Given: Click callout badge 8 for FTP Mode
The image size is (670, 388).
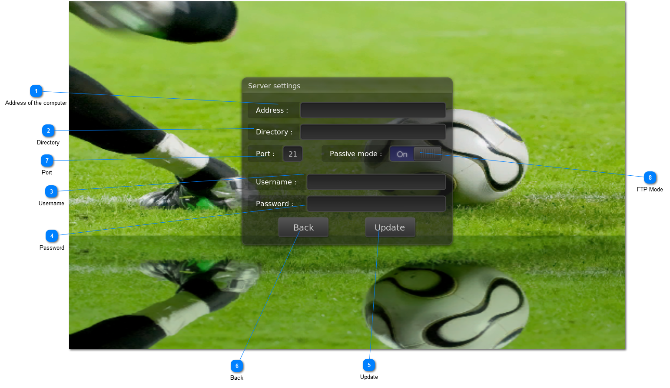Looking at the screenshot, I should pyautogui.click(x=650, y=177).
